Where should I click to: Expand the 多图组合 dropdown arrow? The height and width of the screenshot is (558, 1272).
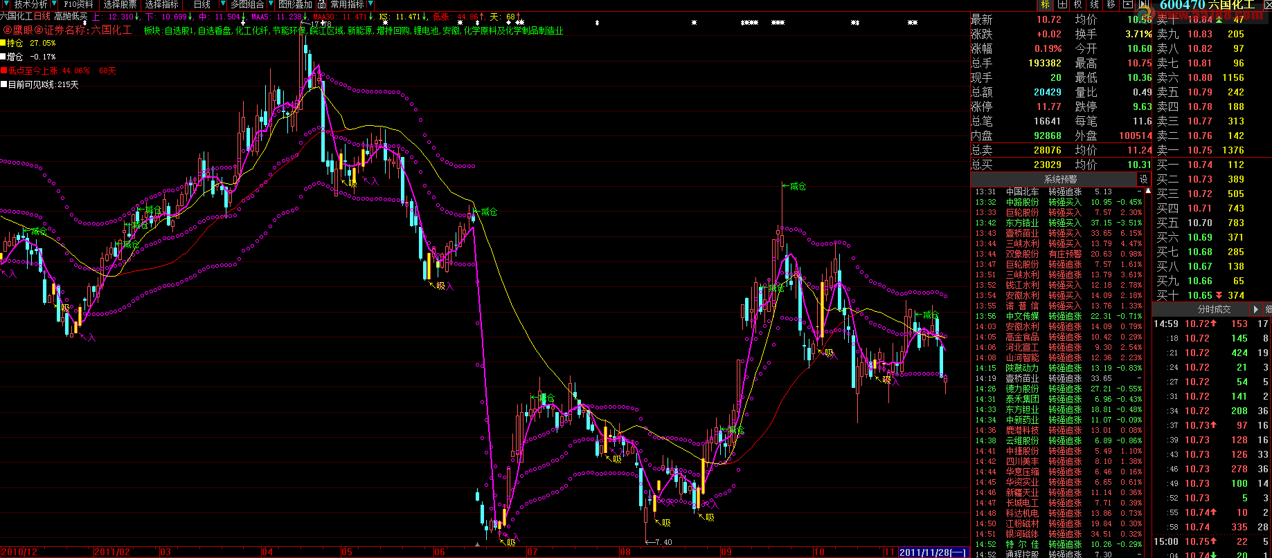[x=270, y=5]
